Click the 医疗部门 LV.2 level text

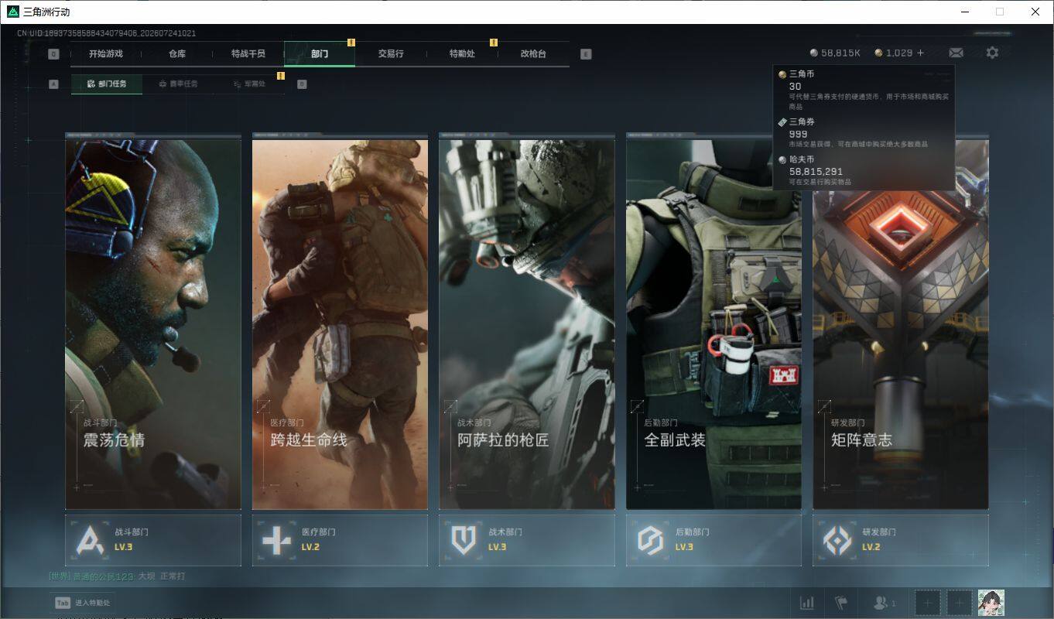click(x=310, y=547)
